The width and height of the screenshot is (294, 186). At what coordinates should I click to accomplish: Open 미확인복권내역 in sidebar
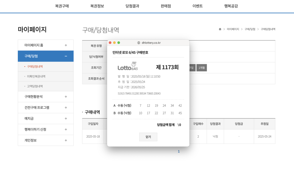[x=36, y=76]
